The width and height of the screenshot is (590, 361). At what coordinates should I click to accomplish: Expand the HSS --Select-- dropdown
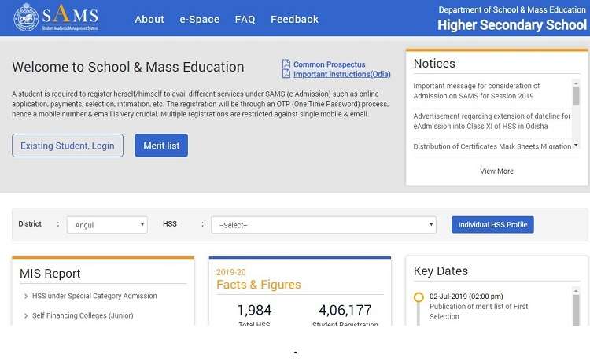click(x=323, y=225)
